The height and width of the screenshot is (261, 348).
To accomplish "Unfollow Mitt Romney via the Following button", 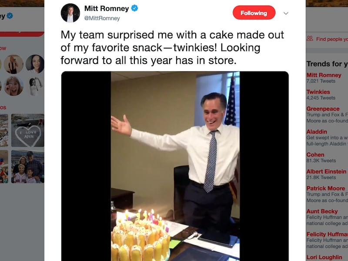I will point(253,13).
